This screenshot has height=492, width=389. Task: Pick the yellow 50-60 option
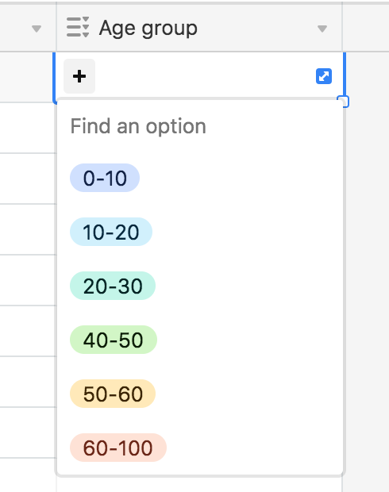pos(113,394)
